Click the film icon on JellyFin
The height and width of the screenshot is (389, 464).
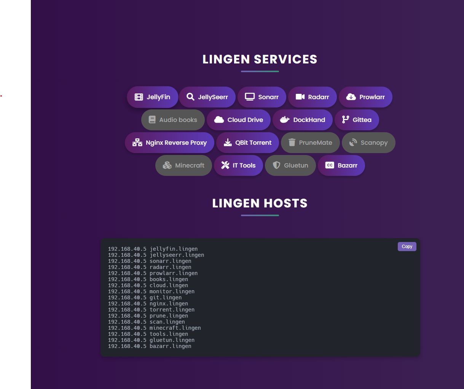tap(139, 97)
